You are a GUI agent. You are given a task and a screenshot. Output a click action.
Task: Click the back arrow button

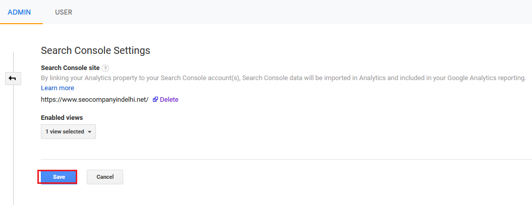13,78
